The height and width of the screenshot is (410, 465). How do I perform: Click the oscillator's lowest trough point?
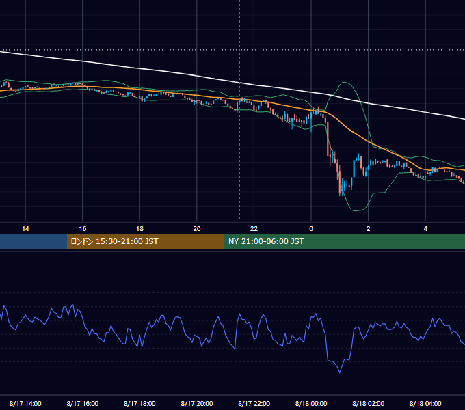340,372
